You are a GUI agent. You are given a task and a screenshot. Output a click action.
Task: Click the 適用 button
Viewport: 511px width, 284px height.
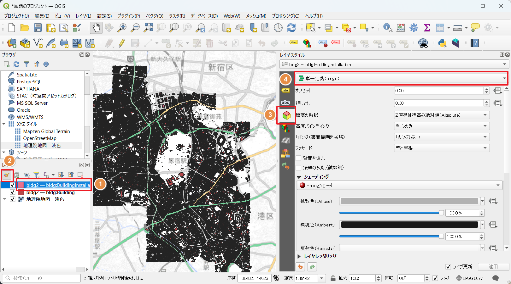[493, 267]
